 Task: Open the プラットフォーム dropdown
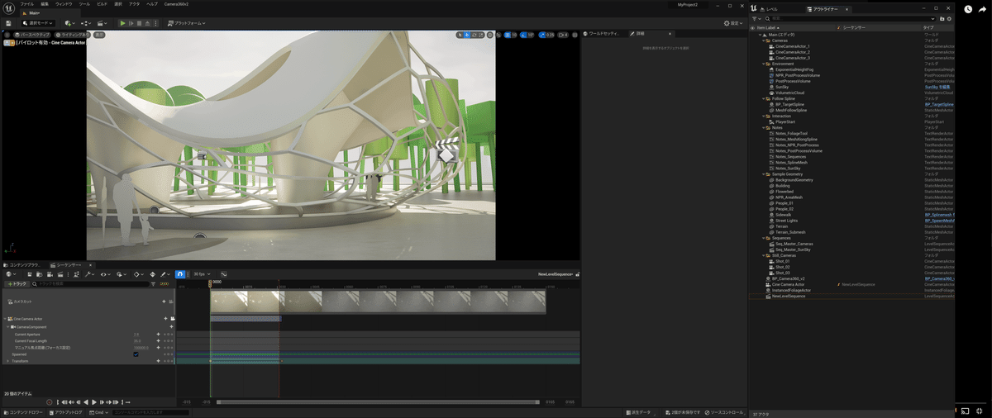click(187, 23)
